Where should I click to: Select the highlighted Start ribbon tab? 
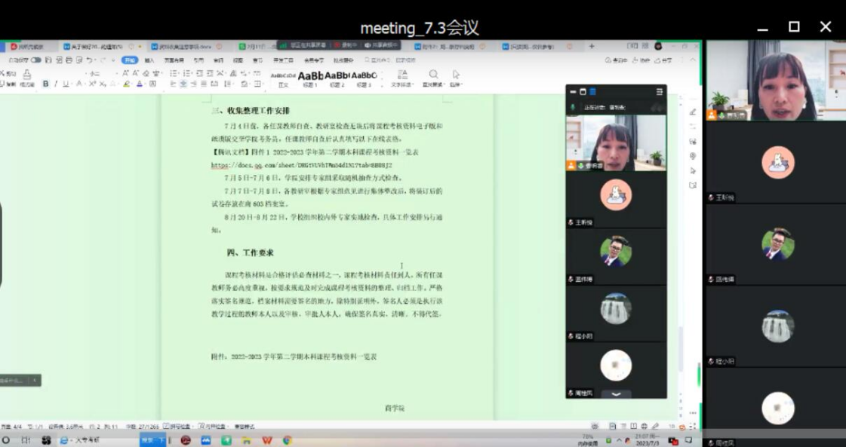click(x=130, y=60)
